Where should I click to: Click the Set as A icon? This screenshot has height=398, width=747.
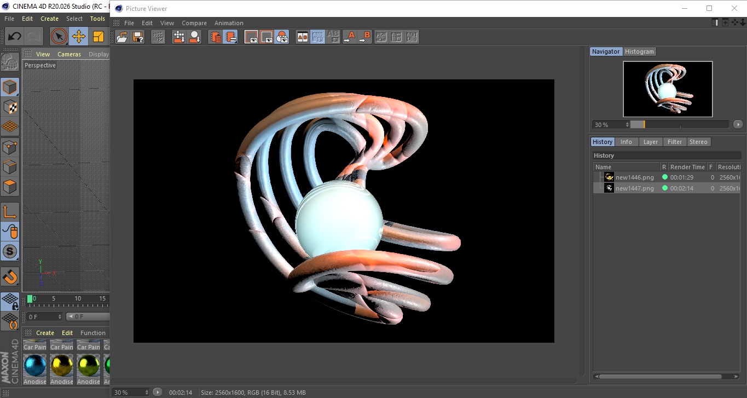coord(350,37)
